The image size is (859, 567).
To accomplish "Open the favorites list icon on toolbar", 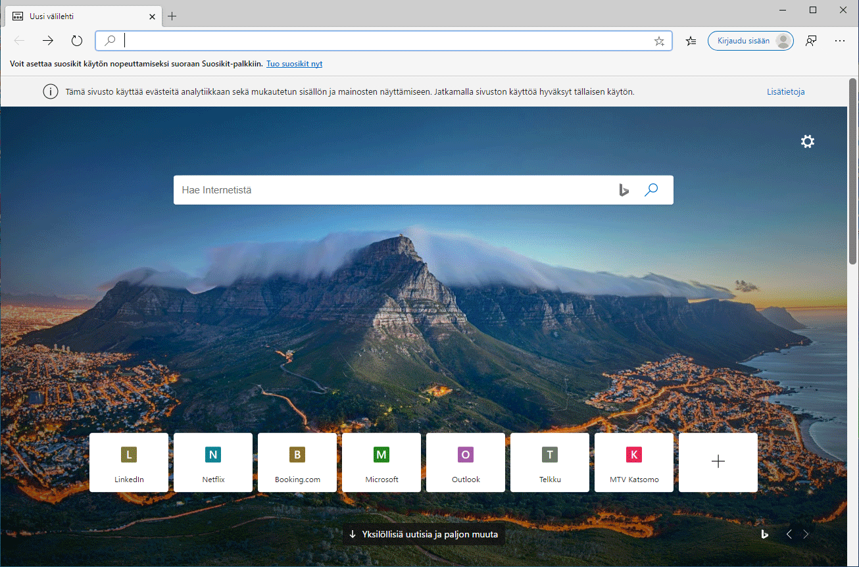I will [690, 40].
